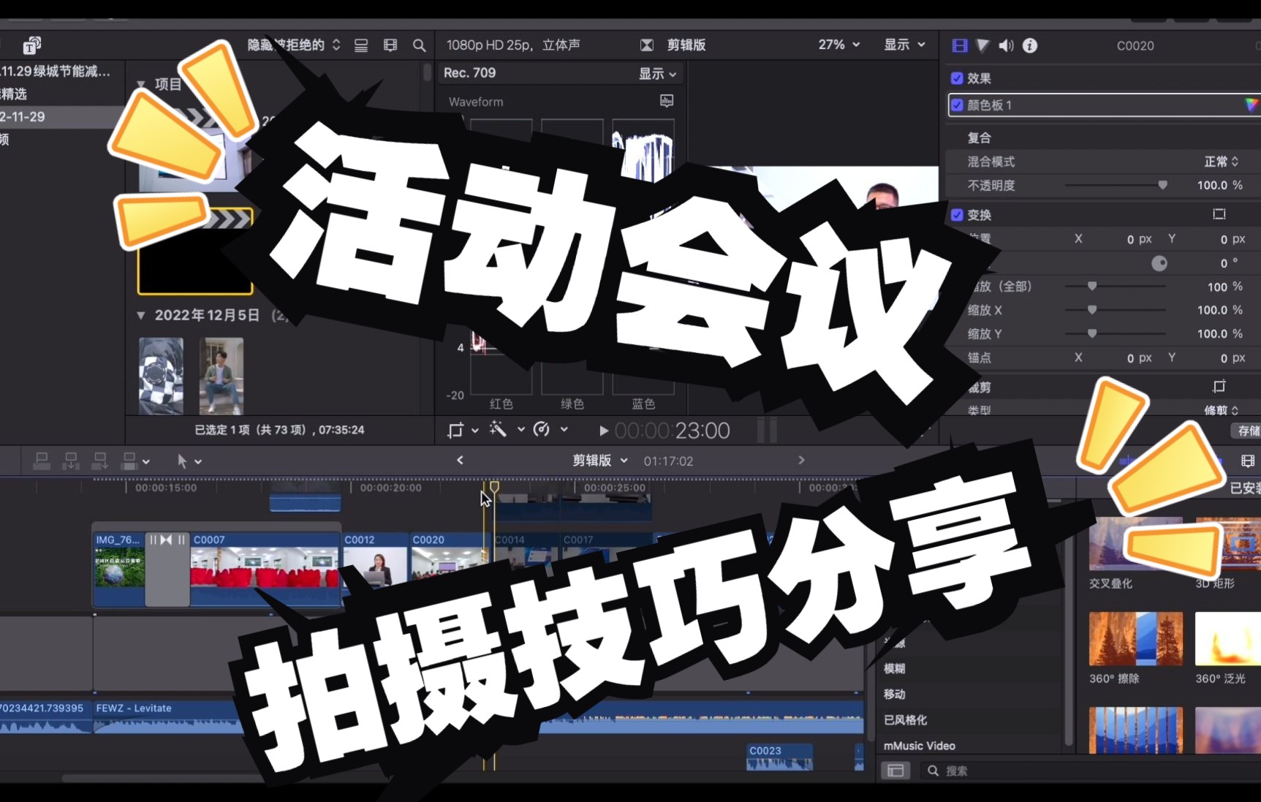The width and height of the screenshot is (1261, 802).
Task: Click the effects 搜索 search field
Action: 1089,771
